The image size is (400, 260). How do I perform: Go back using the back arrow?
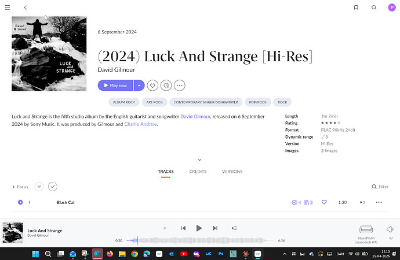coord(26,8)
